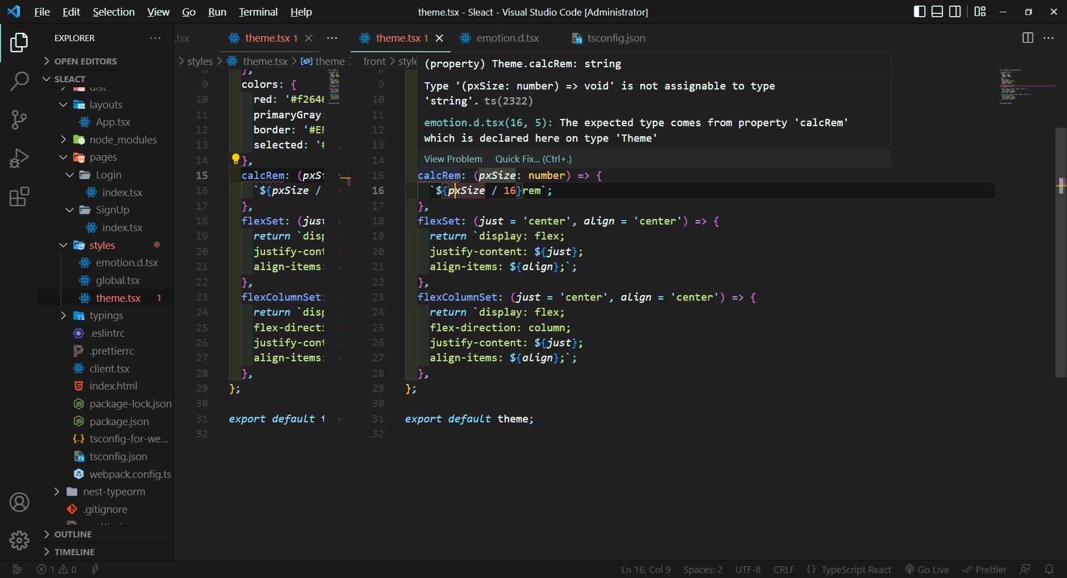Expand the typings folder
The height and width of the screenshot is (578, 1067).
[106, 315]
